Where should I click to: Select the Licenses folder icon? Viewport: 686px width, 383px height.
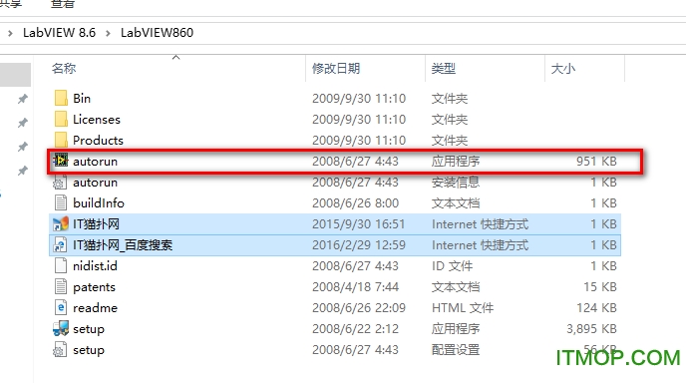(61, 119)
